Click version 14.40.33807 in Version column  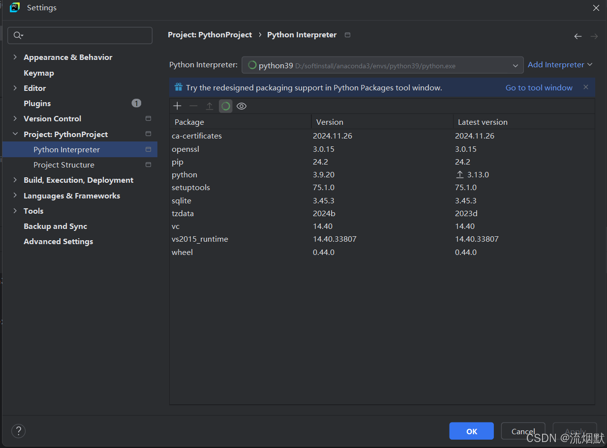[334, 239]
